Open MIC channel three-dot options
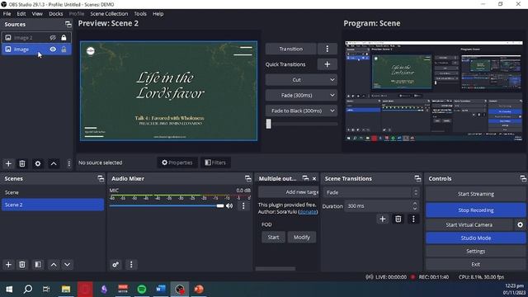Screen dimensions: 528x297 tap(243, 205)
